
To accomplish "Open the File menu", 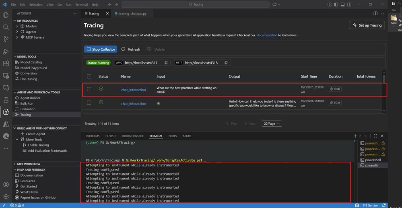I will pos(14,4).
